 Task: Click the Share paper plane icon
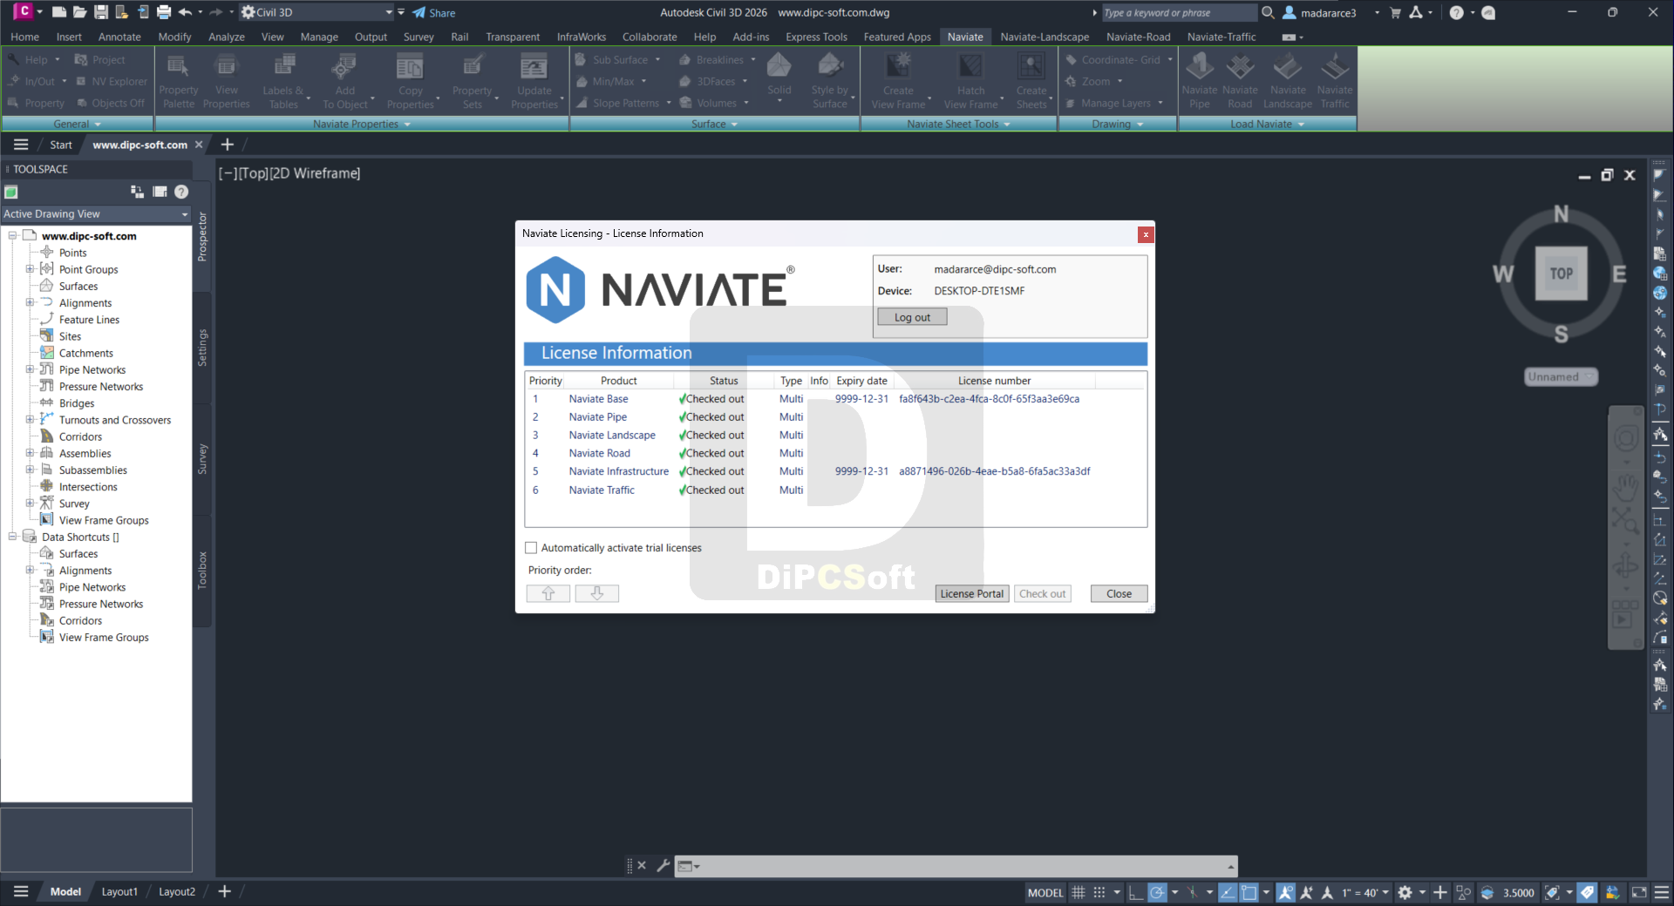tap(419, 12)
